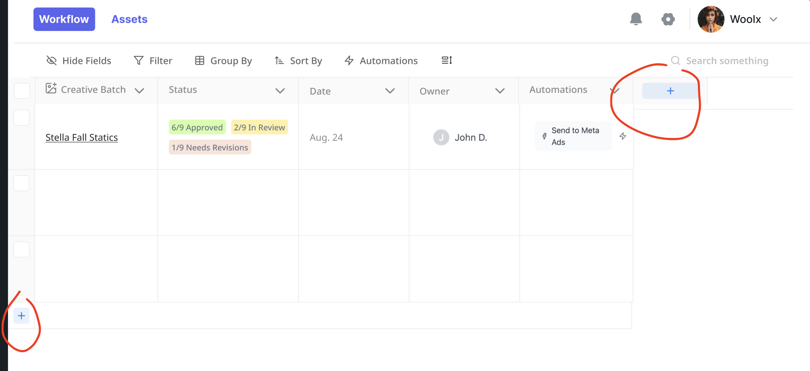Click the Filter funnel icon
Image resolution: width=810 pixels, height=371 pixels.
click(x=138, y=61)
